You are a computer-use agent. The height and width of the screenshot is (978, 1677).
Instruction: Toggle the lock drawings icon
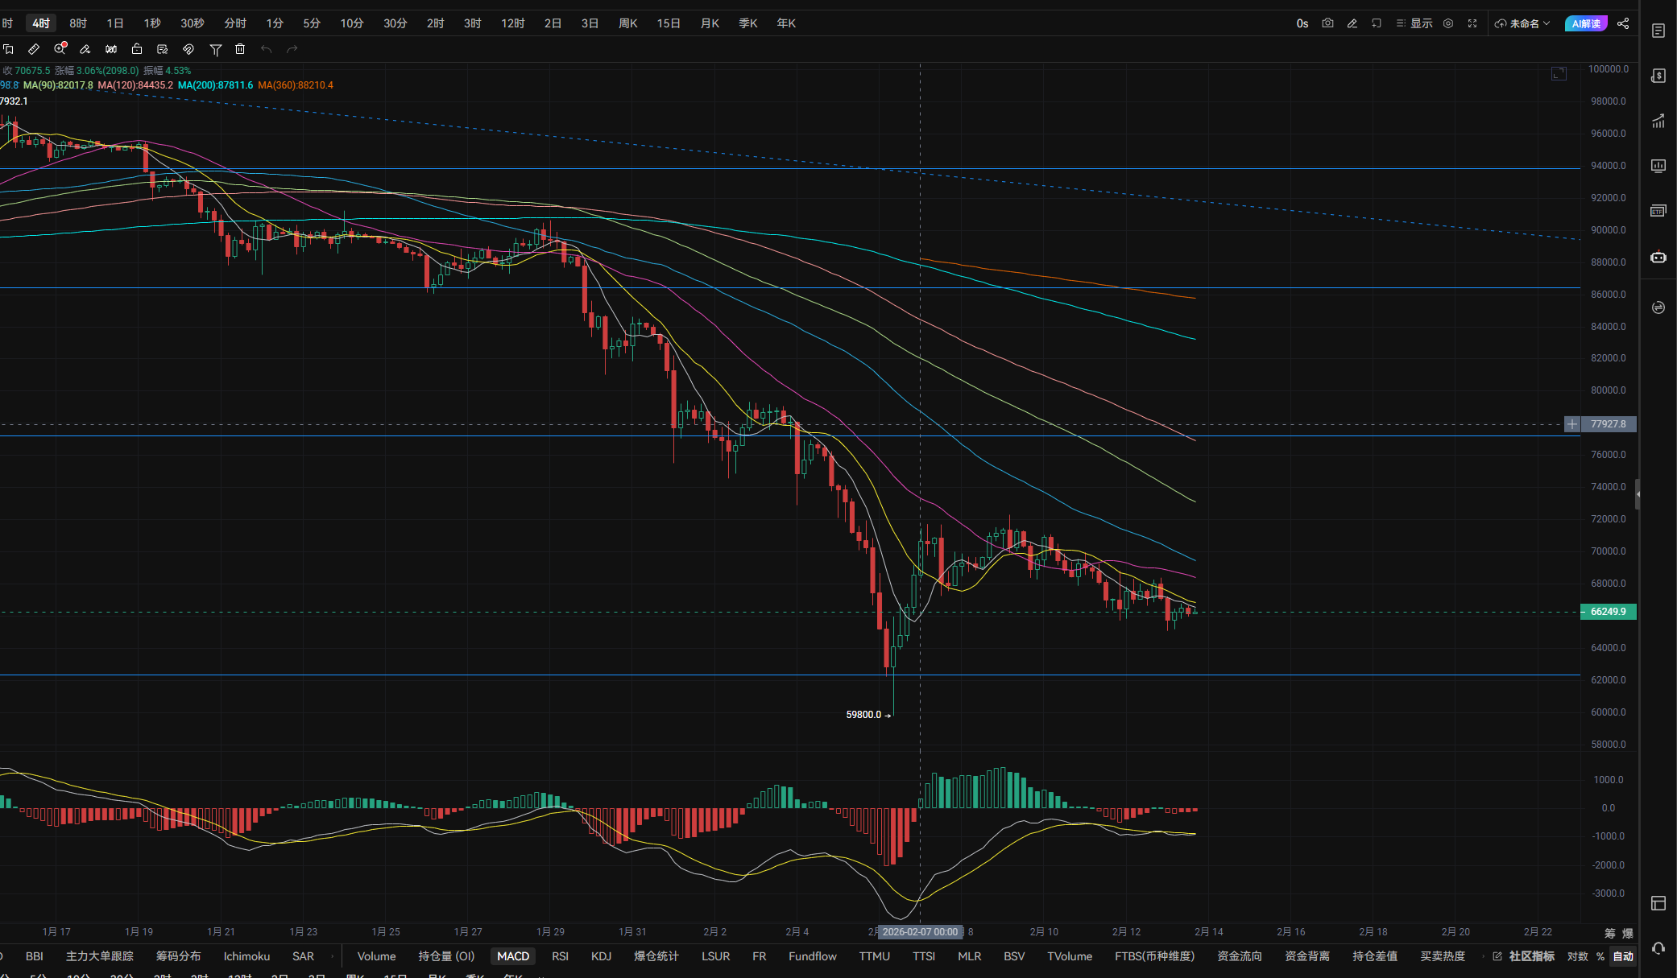tap(137, 49)
